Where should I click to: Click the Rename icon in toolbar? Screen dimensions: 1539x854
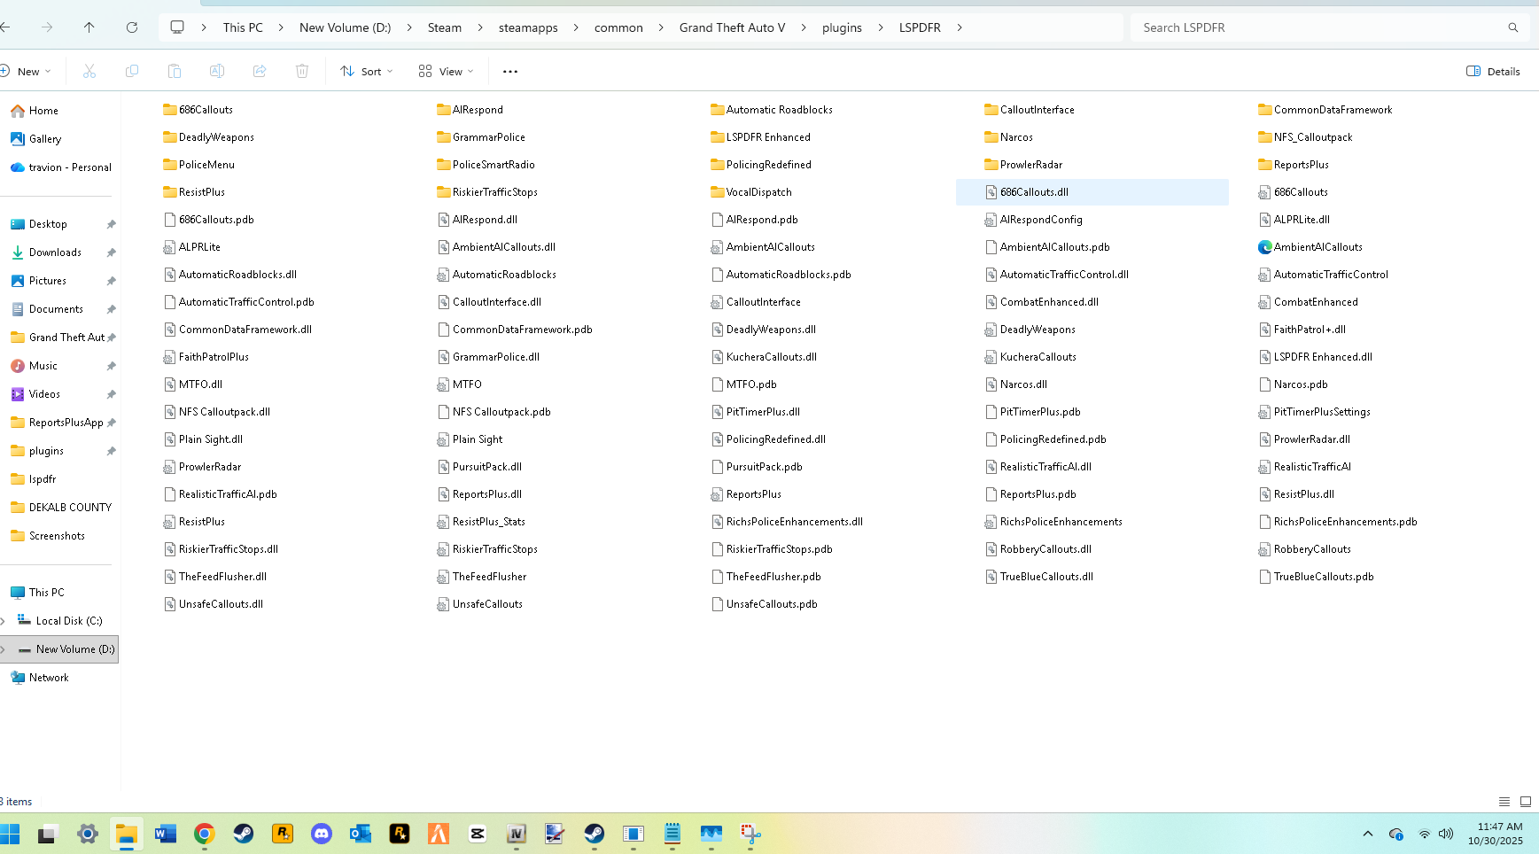point(217,72)
